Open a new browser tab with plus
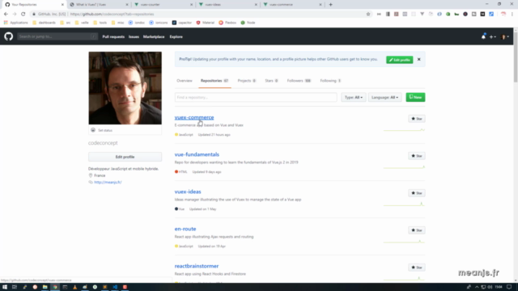The height and width of the screenshot is (291, 518). pyautogui.click(x=331, y=5)
